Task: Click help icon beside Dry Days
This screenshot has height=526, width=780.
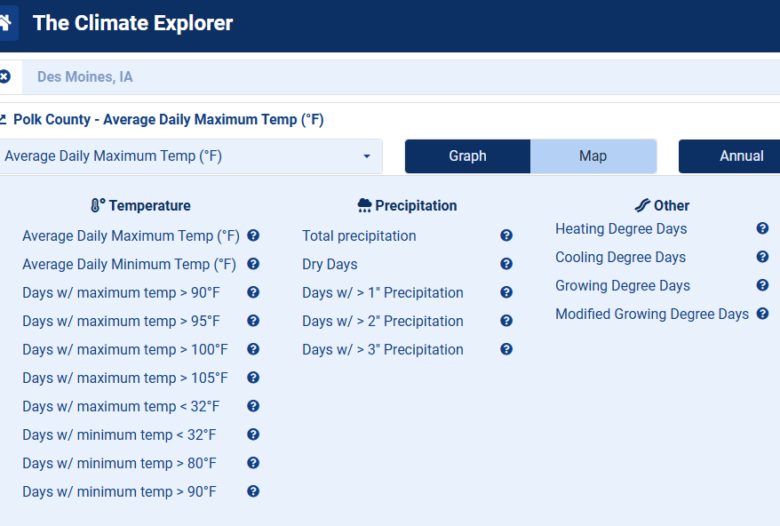Action: coord(506,264)
